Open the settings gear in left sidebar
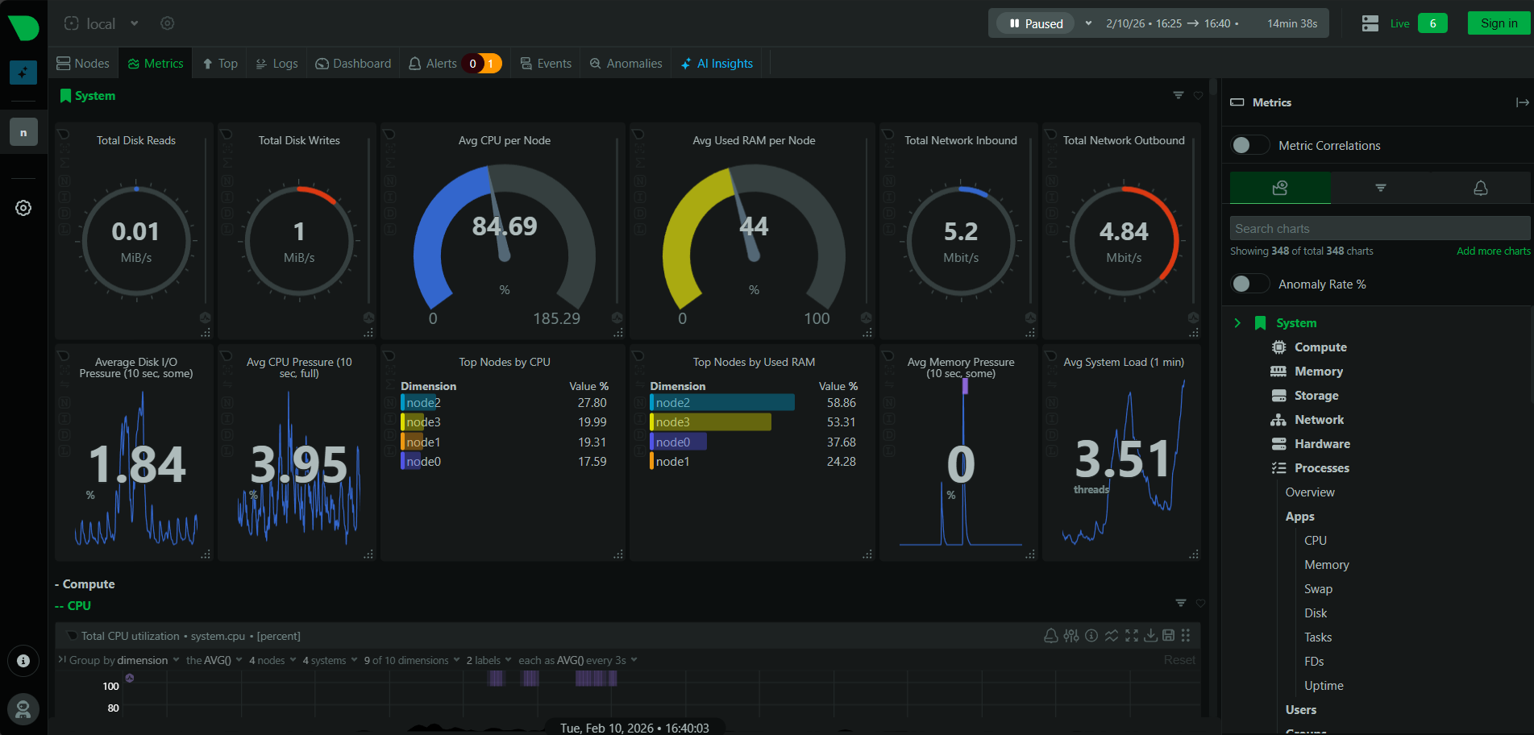The image size is (1534, 735). 23,208
